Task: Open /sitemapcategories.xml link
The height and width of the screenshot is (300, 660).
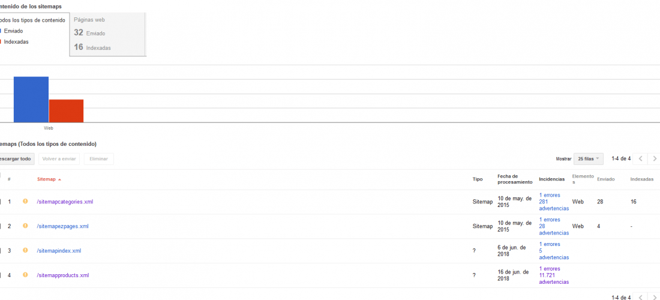Action: click(65, 202)
